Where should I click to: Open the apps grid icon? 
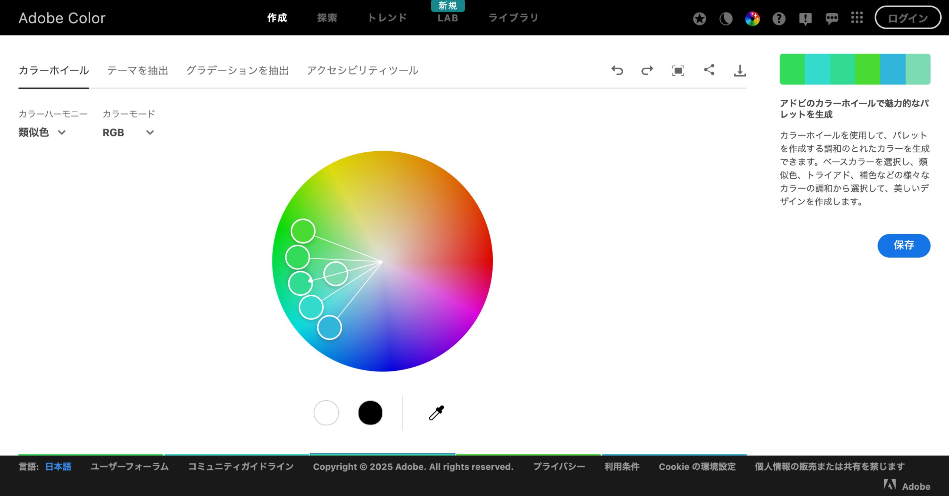(x=857, y=18)
